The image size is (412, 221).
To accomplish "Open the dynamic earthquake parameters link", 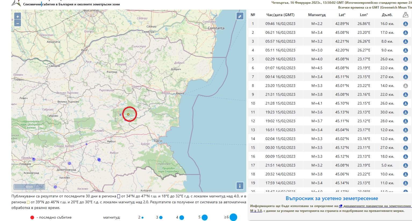I will pyautogui.click(x=377, y=206).
